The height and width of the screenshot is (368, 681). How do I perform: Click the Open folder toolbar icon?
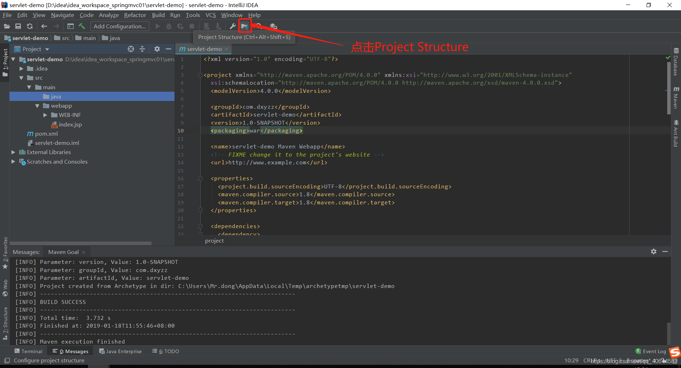pyautogui.click(x=7, y=26)
